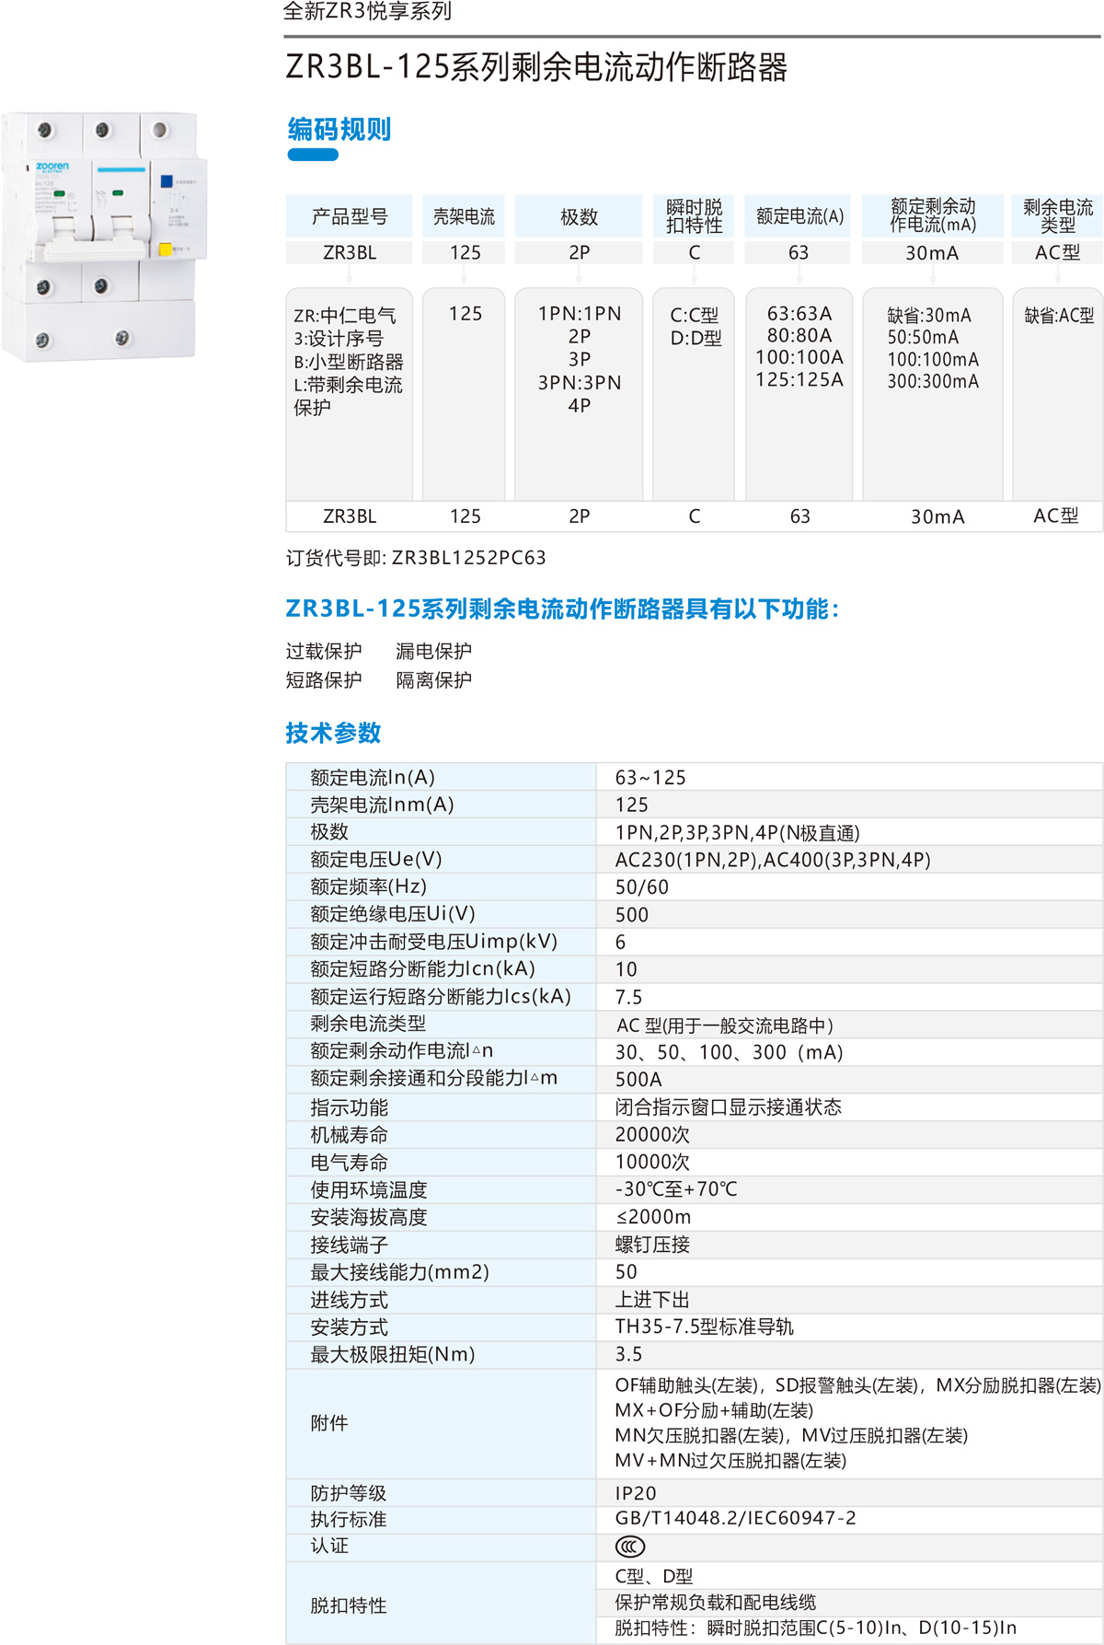Click the '技术参数' section heading
Screen dimensions: 1104x1645
(x=333, y=733)
